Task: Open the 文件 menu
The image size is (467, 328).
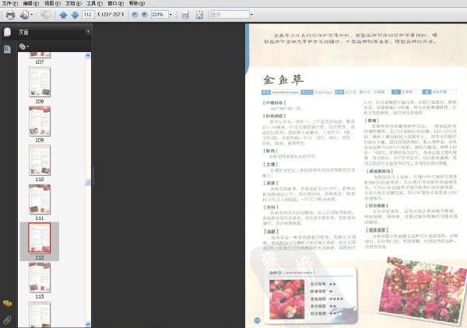Action: click(10, 3)
